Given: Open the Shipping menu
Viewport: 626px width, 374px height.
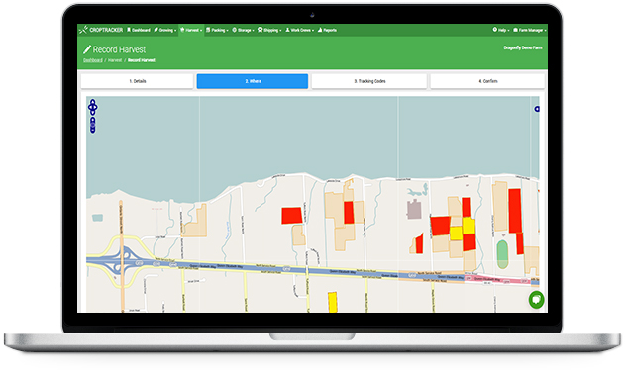Looking at the screenshot, I should pyautogui.click(x=269, y=30).
